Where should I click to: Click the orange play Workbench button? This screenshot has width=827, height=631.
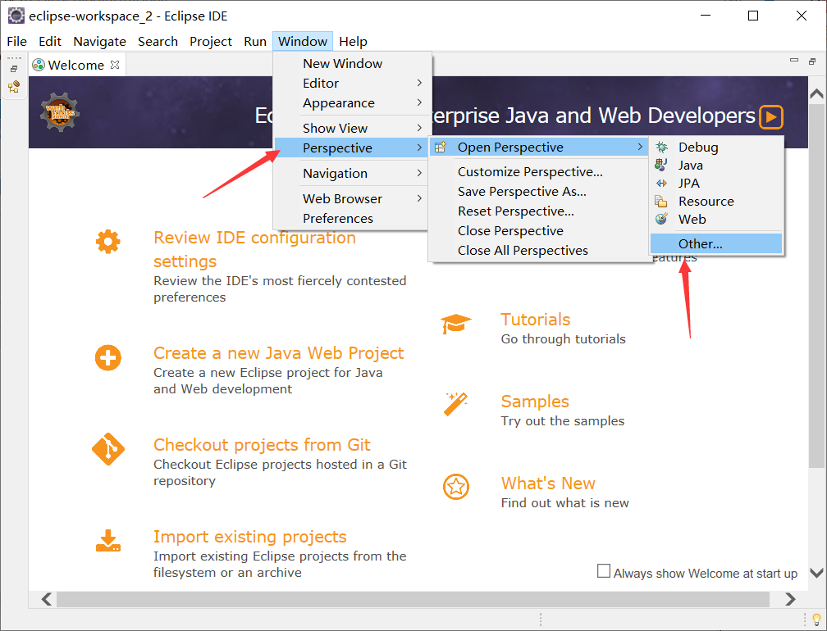tap(771, 117)
